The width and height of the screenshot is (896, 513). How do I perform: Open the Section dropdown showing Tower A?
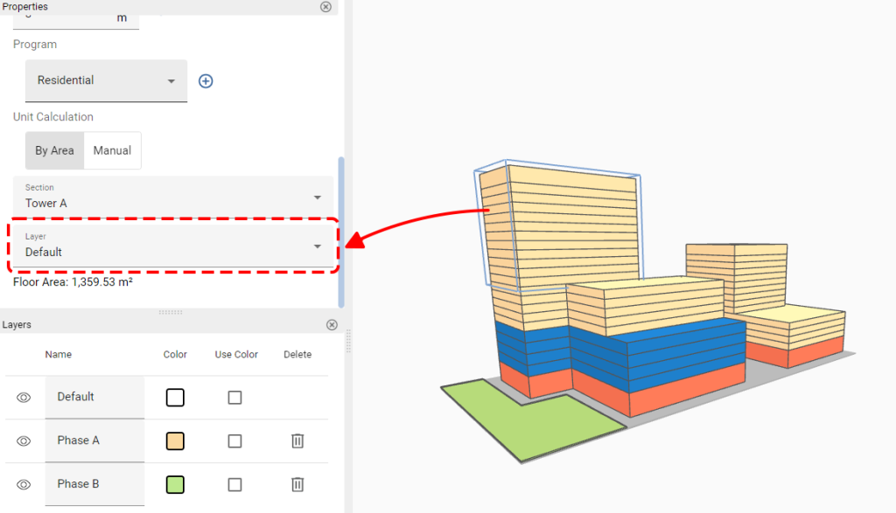[173, 198]
